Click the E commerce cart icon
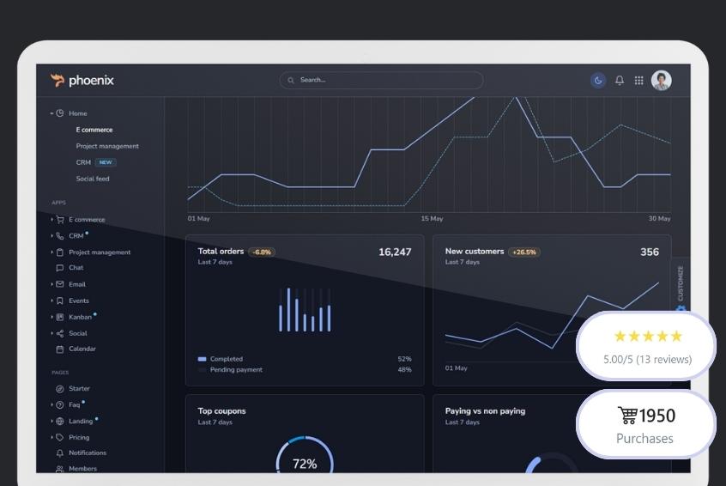 tap(60, 220)
